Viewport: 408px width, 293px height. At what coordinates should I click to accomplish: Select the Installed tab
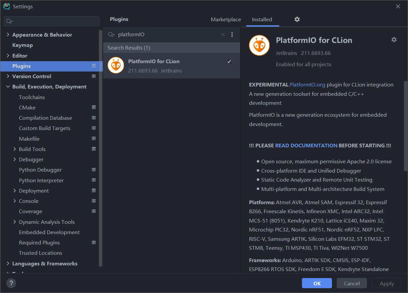tap(262, 20)
